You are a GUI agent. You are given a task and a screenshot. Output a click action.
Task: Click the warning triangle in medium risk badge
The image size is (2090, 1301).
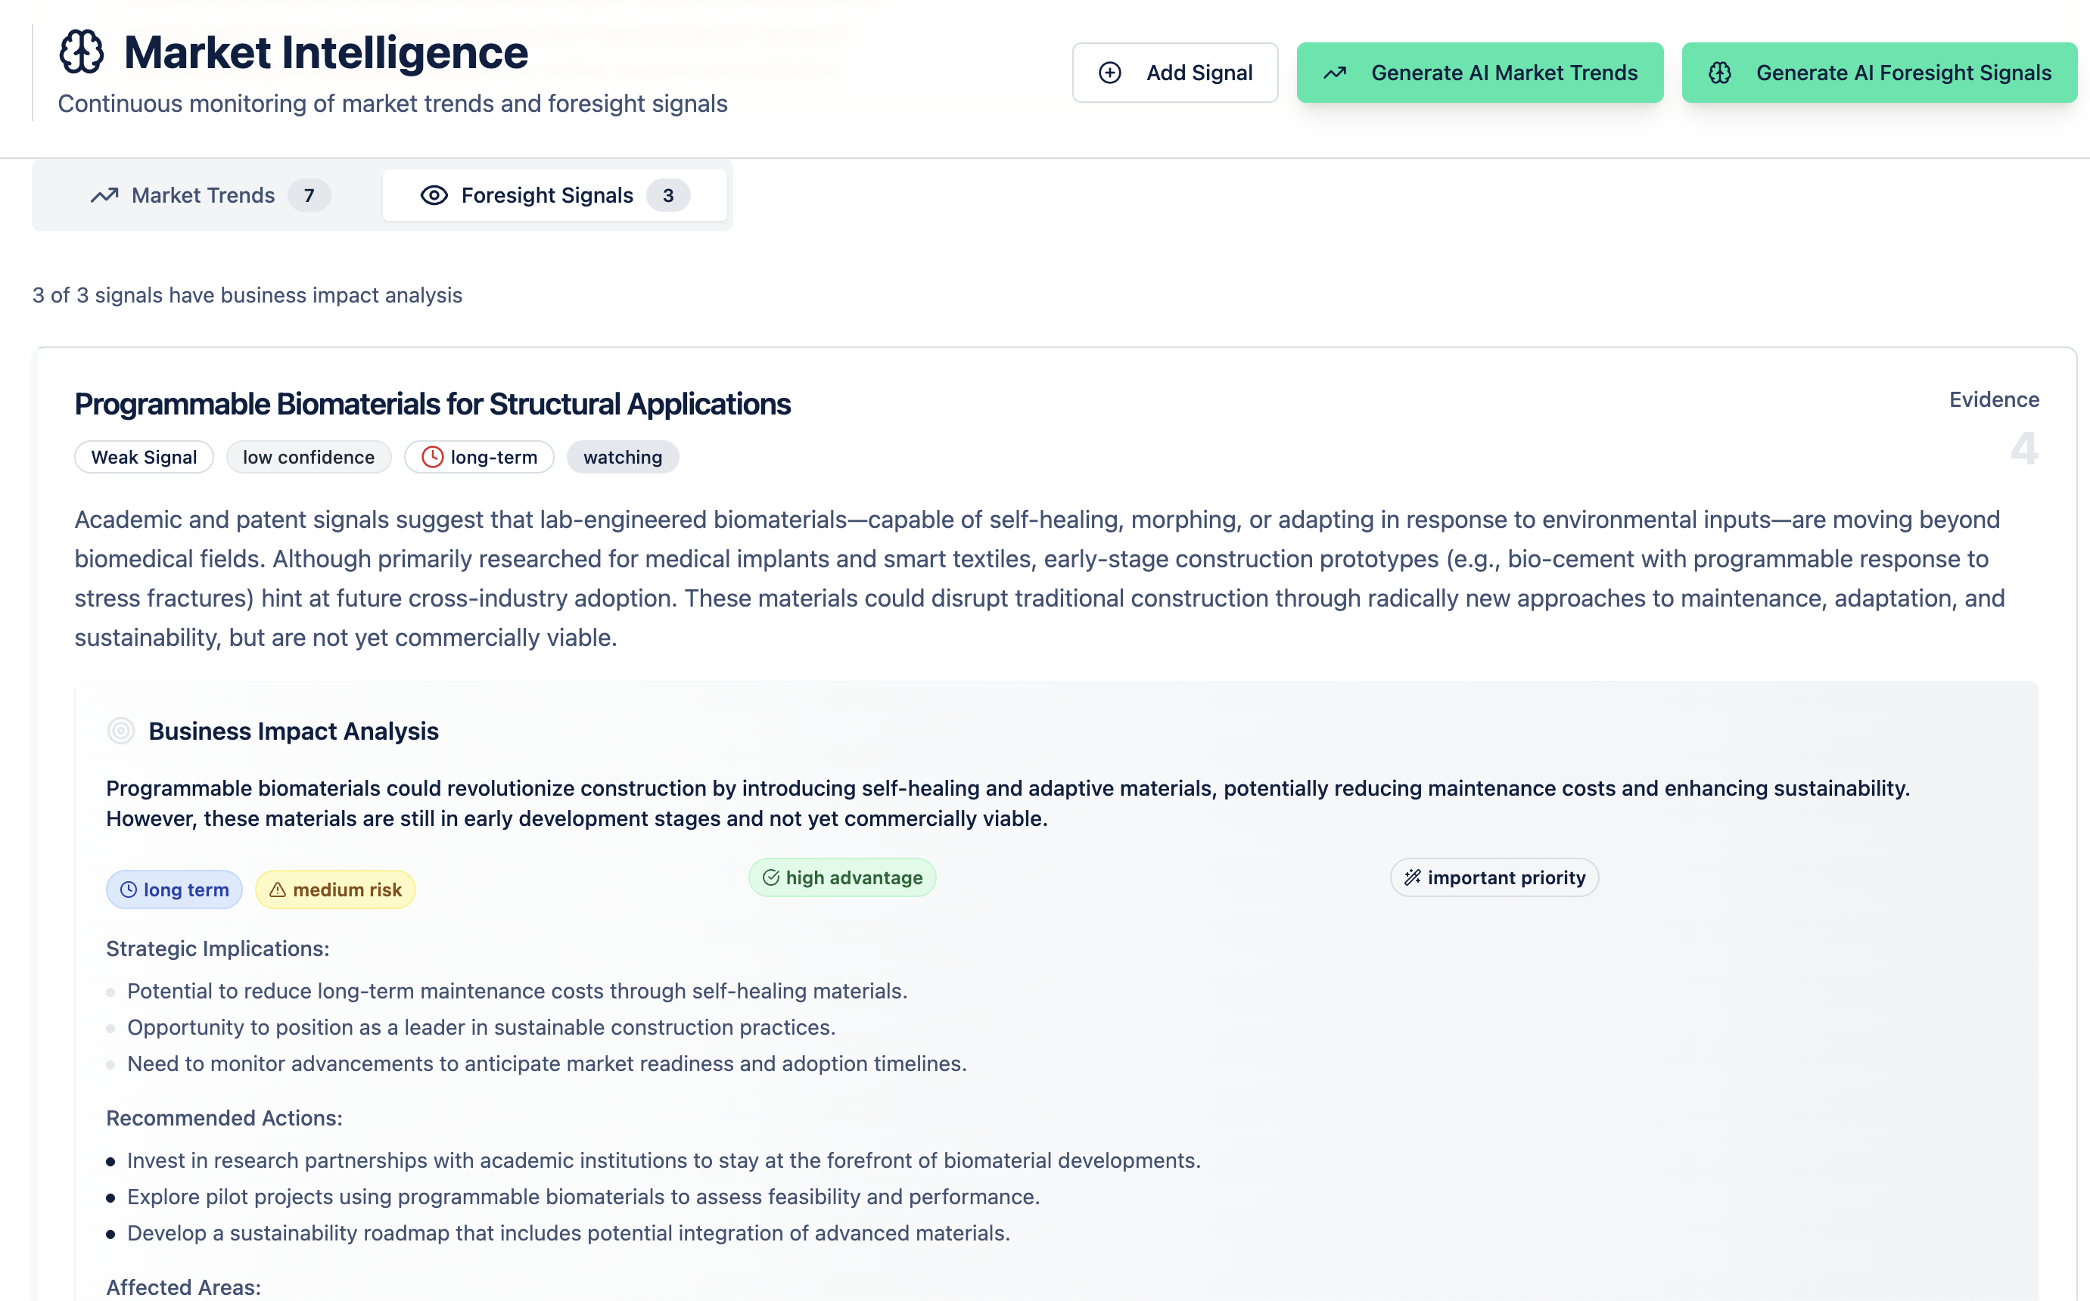click(277, 890)
